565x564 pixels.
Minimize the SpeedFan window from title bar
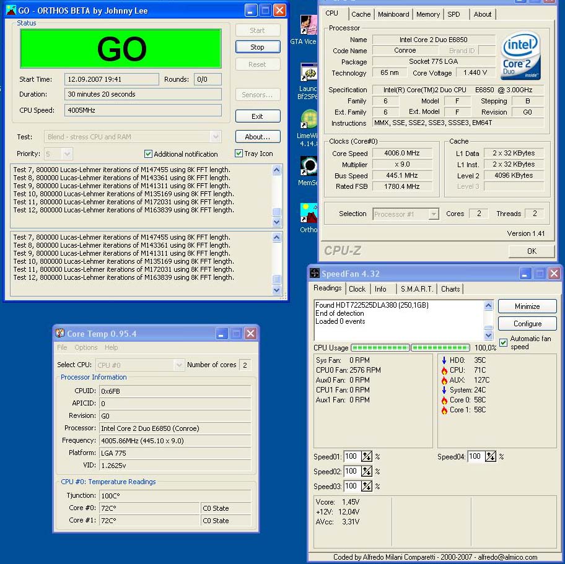[525, 274]
